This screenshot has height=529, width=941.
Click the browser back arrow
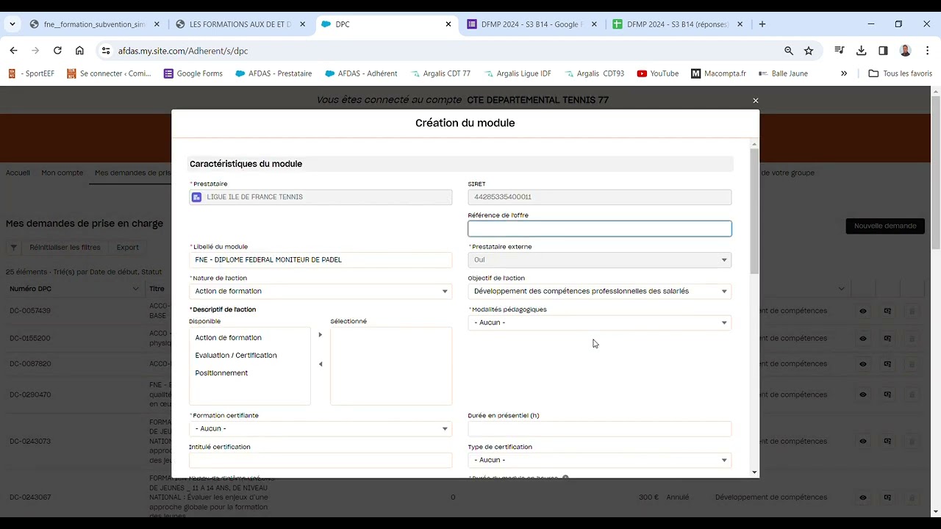click(13, 51)
